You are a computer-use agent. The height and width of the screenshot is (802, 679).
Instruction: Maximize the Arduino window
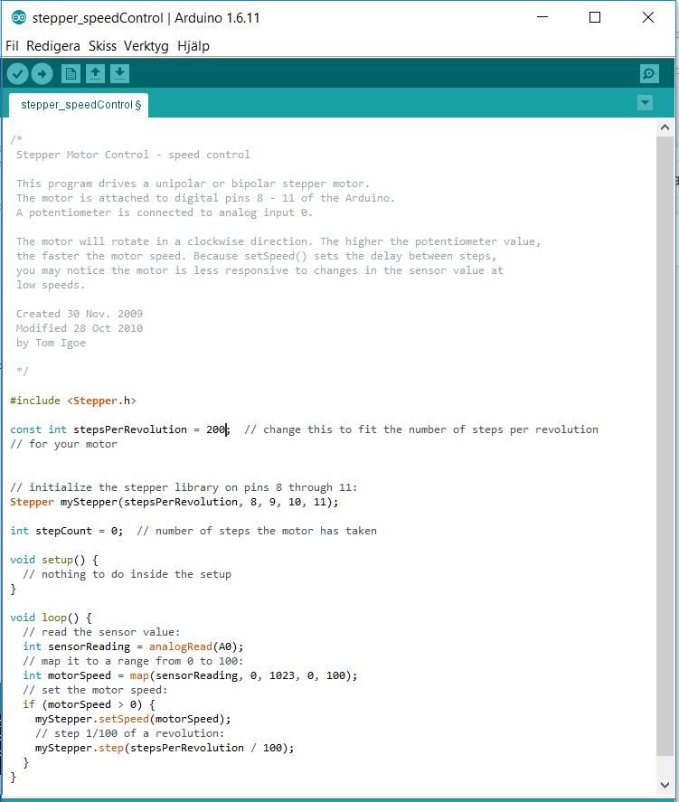point(595,17)
